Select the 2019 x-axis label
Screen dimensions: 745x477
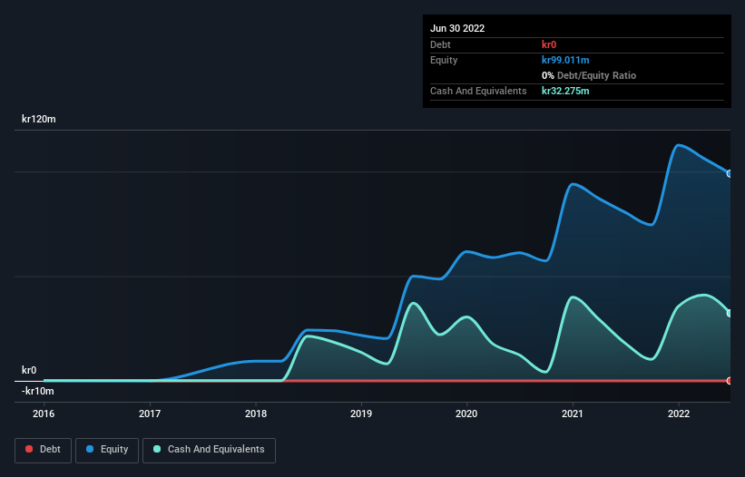[361, 414]
